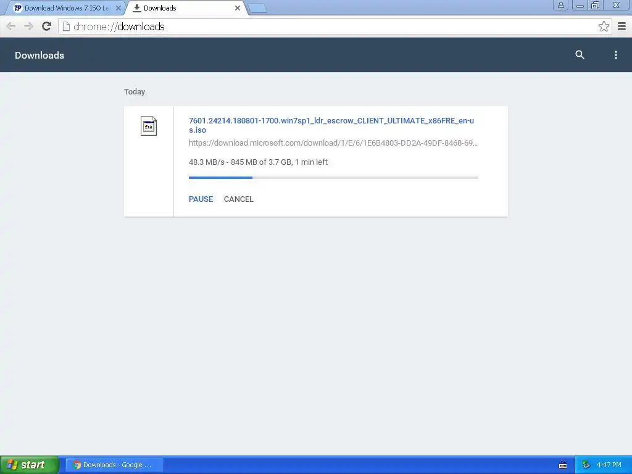The width and height of the screenshot is (632, 474).
Task: Restore down the Chrome window
Action: pyautogui.click(x=596, y=5)
